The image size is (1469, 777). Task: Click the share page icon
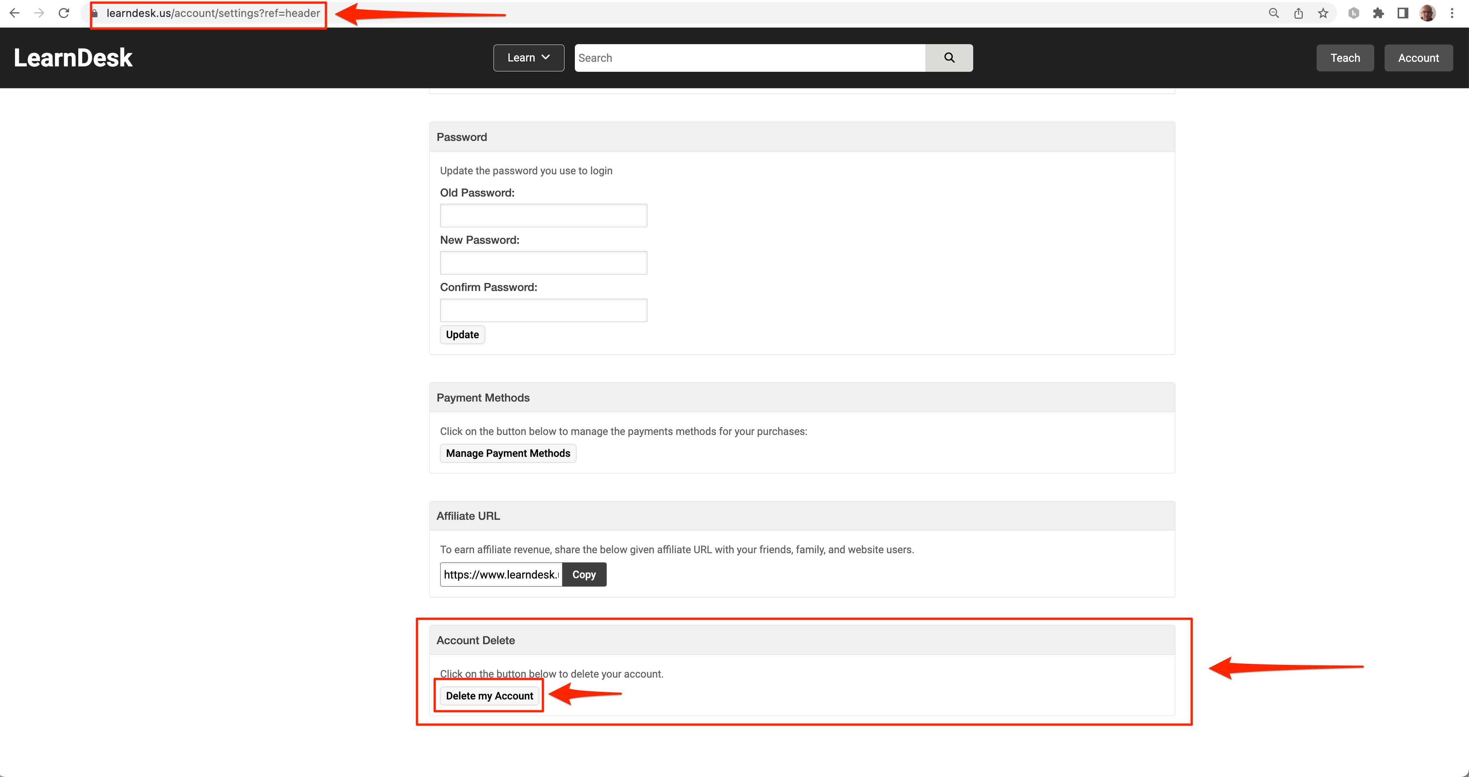coord(1299,13)
